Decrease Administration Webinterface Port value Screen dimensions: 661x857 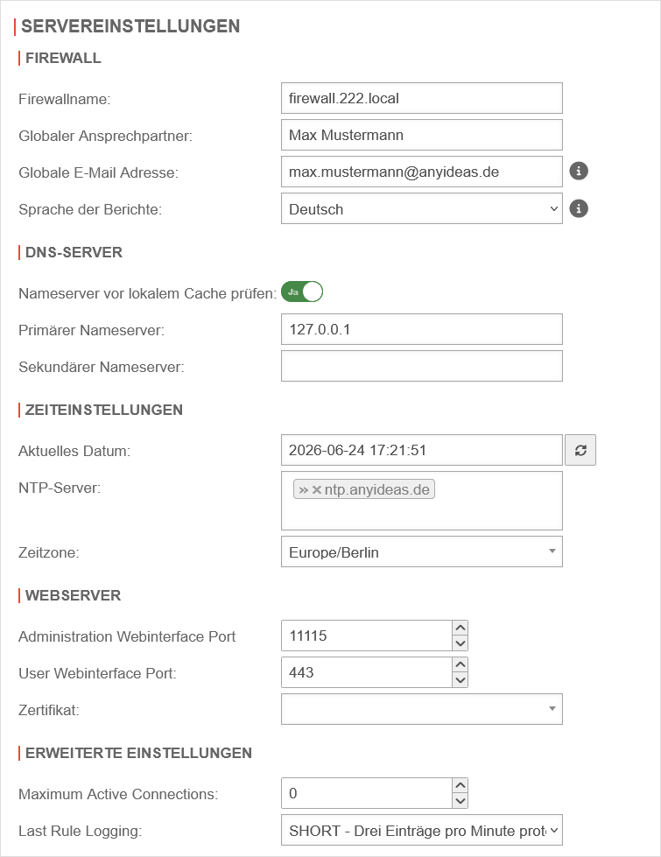point(461,643)
